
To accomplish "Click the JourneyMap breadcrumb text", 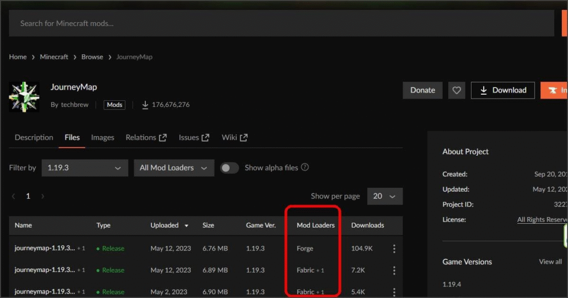I will (134, 57).
